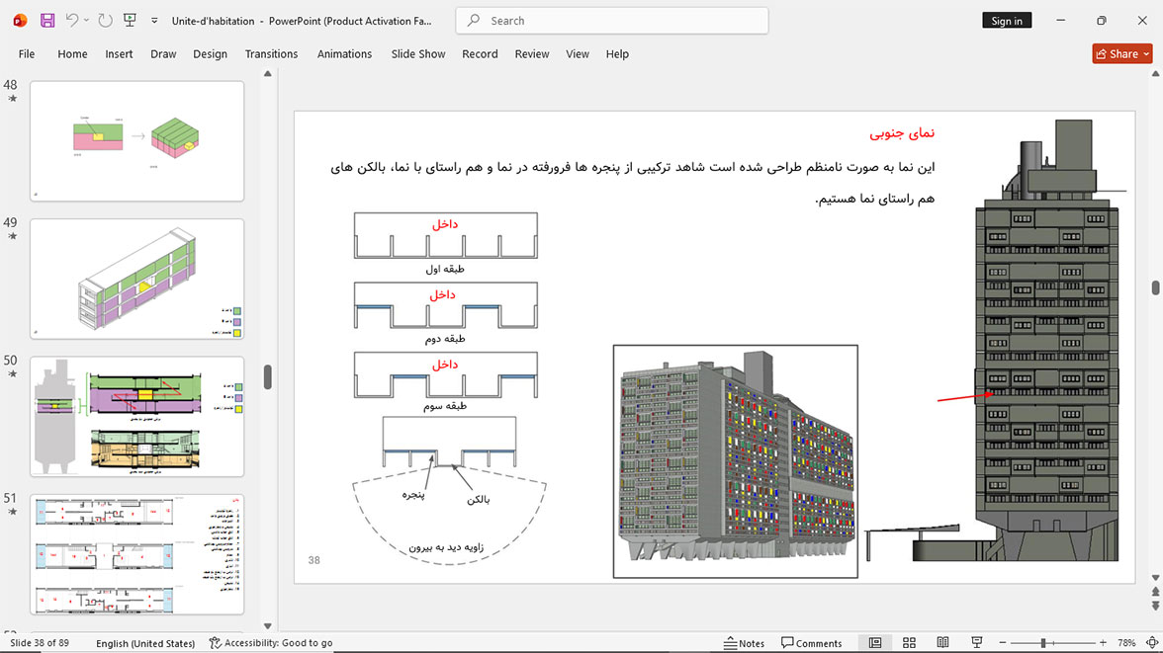Launch Slide Show icon in status bar
The image size is (1163, 653).
977,642
